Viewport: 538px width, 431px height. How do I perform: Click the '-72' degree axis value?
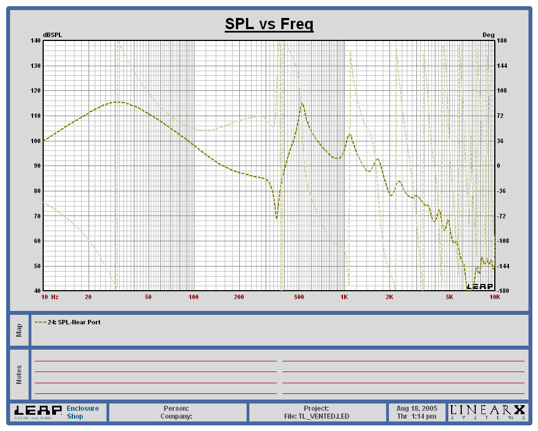click(501, 216)
